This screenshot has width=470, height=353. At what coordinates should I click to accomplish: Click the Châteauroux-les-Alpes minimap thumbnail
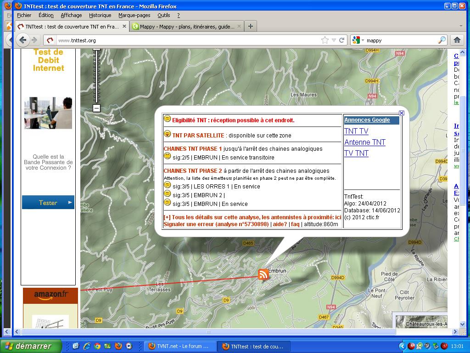[x=421, y=321]
